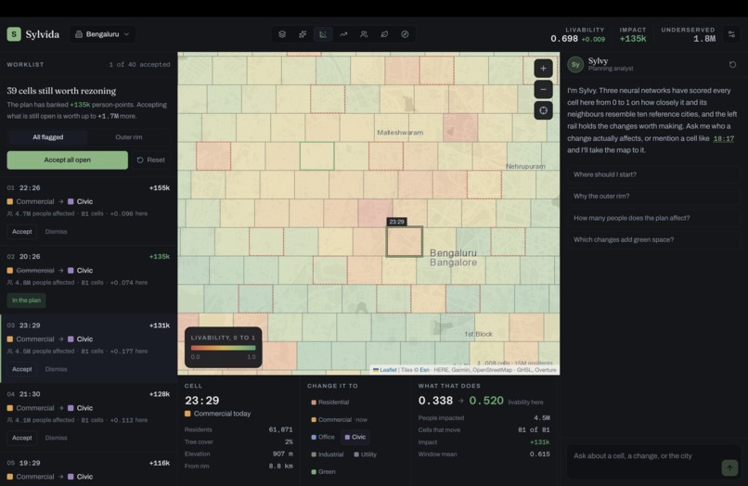Click the 23:29 cell tooltip label on map

tap(396, 222)
